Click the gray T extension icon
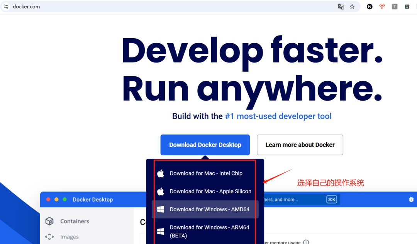Image resolution: width=417 pixels, height=244 pixels. [x=394, y=7]
